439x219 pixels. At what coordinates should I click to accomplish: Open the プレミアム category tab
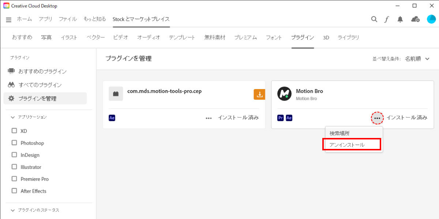(x=245, y=37)
